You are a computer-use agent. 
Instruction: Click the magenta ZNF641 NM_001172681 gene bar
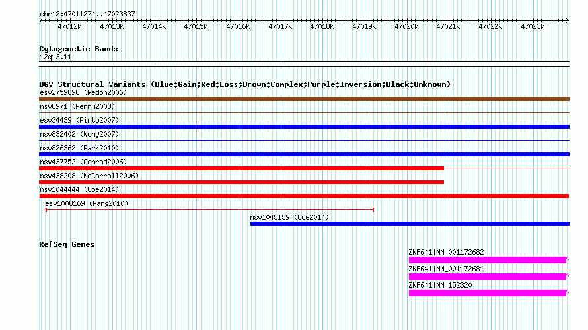[x=488, y=277]
